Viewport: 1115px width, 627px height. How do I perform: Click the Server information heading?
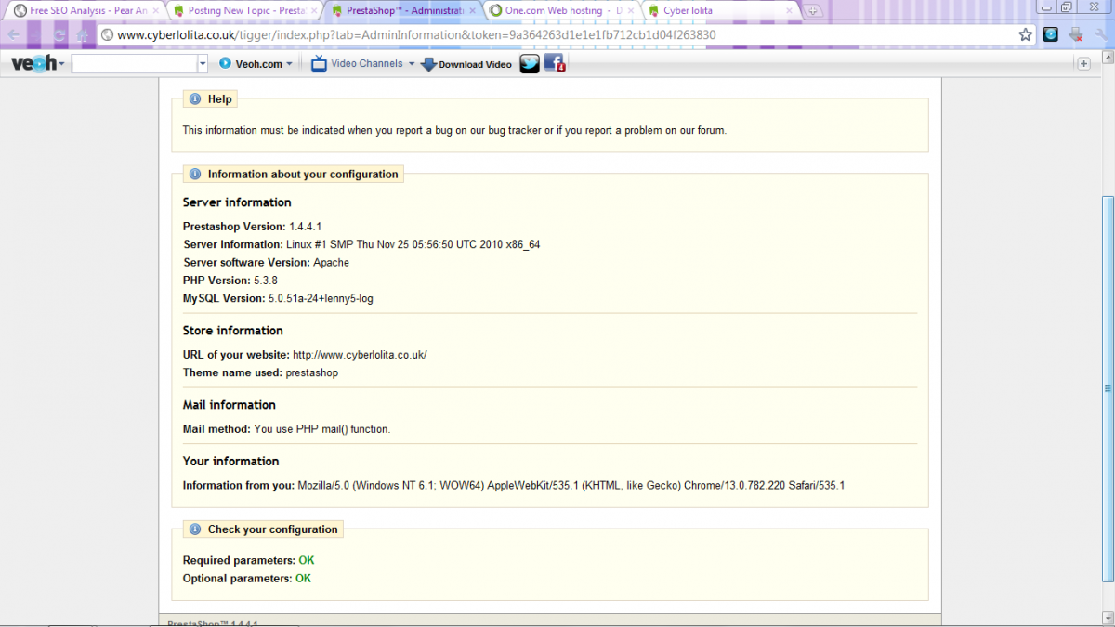[237, 202]
